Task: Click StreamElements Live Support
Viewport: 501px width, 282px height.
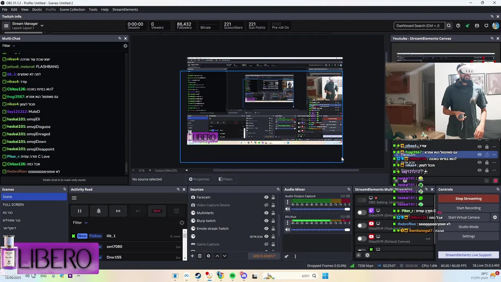Action: (469, 255)
